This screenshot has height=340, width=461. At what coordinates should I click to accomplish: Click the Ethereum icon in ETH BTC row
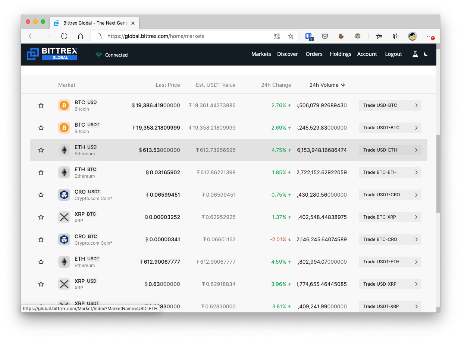[x=64, y=172]
